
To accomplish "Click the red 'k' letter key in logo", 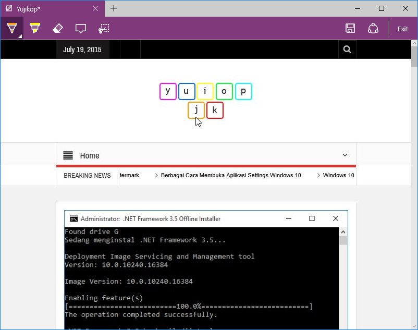I will pyautogui.click(x=215, y=110).
